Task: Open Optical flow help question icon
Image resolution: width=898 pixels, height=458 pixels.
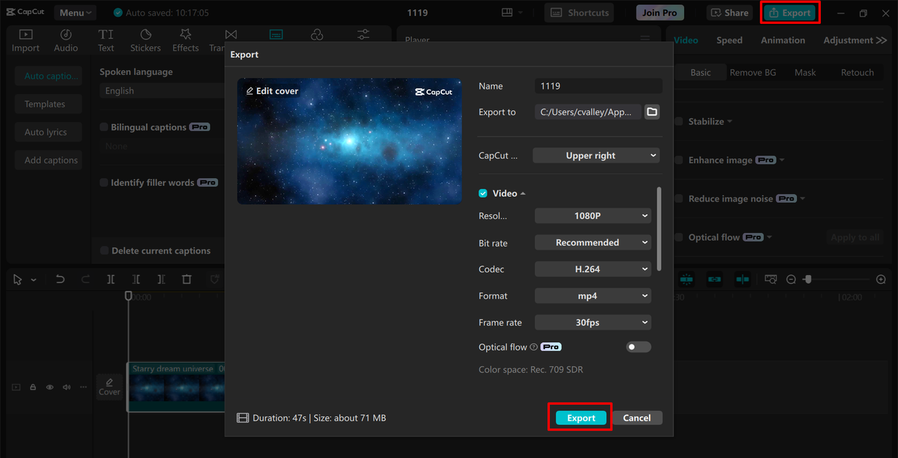Action: 534,347
